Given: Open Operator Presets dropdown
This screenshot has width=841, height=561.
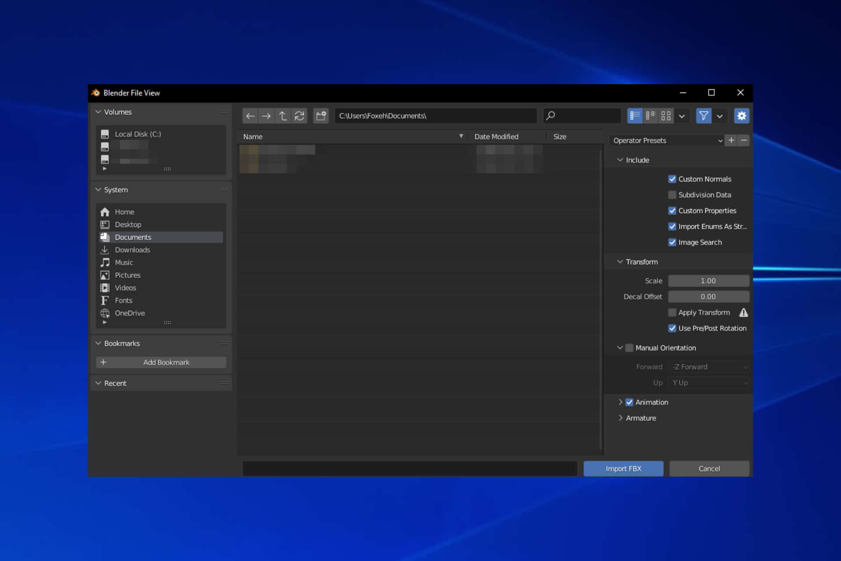Looking at the screenshot, I should 667,140.
